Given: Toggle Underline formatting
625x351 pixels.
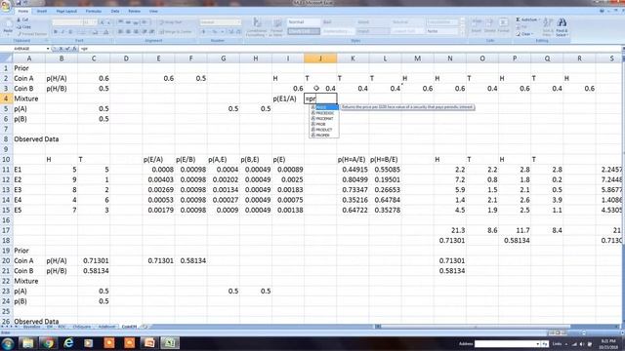Looking at the screenshot, I should [x=70, y=32].
